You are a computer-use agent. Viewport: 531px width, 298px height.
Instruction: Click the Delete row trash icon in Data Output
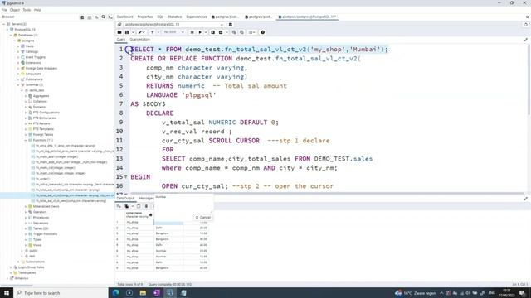coord(146,206)
